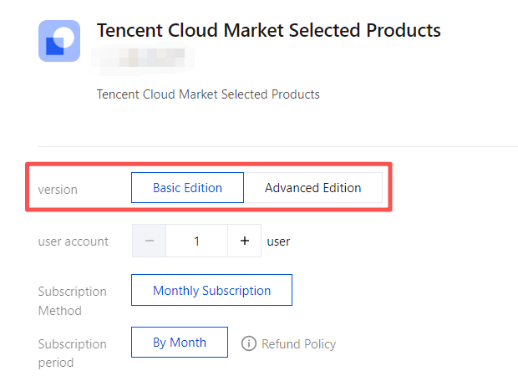Choose the Monthly Subscription method

[211, 291]
